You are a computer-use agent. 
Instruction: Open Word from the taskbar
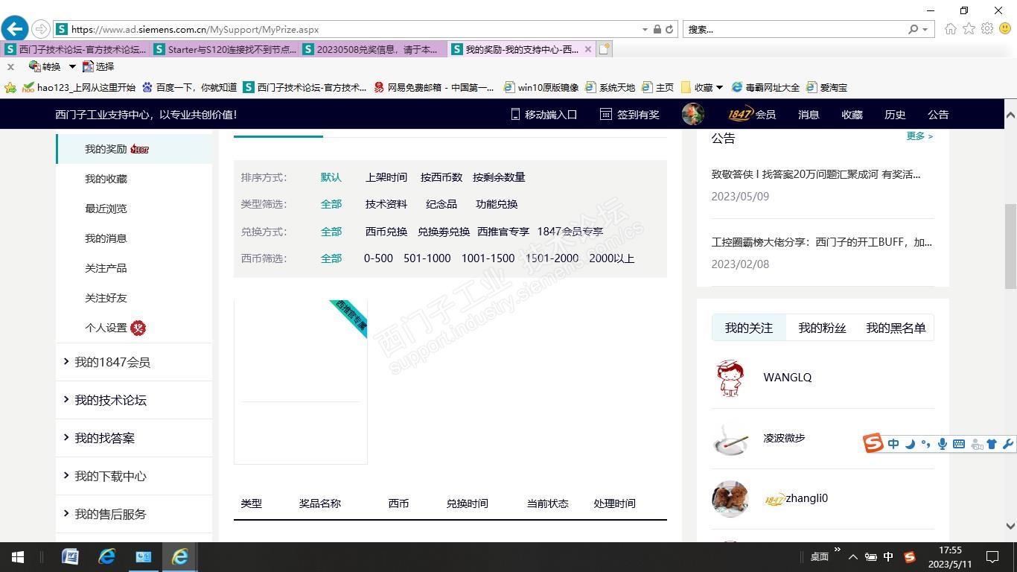[70, 557]
